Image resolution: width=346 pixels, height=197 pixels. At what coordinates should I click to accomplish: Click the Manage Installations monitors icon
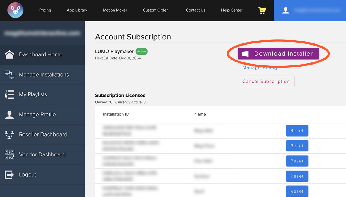click(10, 75)
